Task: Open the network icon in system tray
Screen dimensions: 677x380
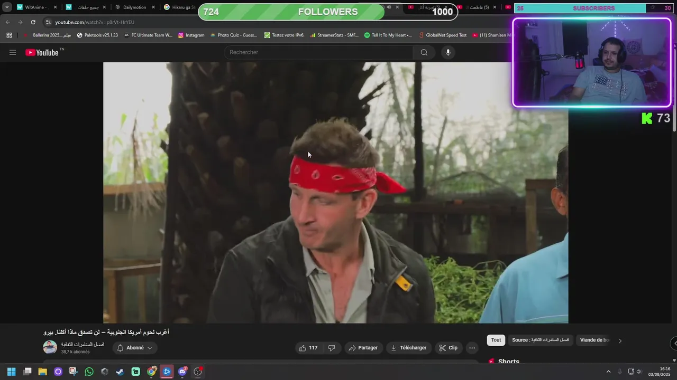Action: tap(630, 372)
